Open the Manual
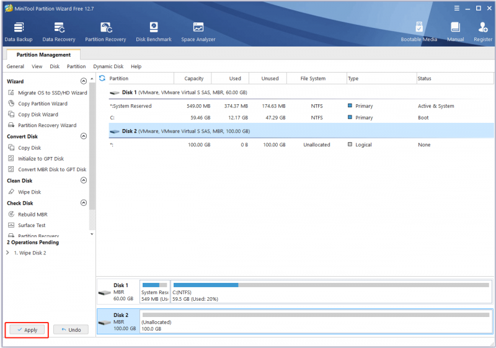The width and height of the screenshot is (496, 348). click(456, 32)
